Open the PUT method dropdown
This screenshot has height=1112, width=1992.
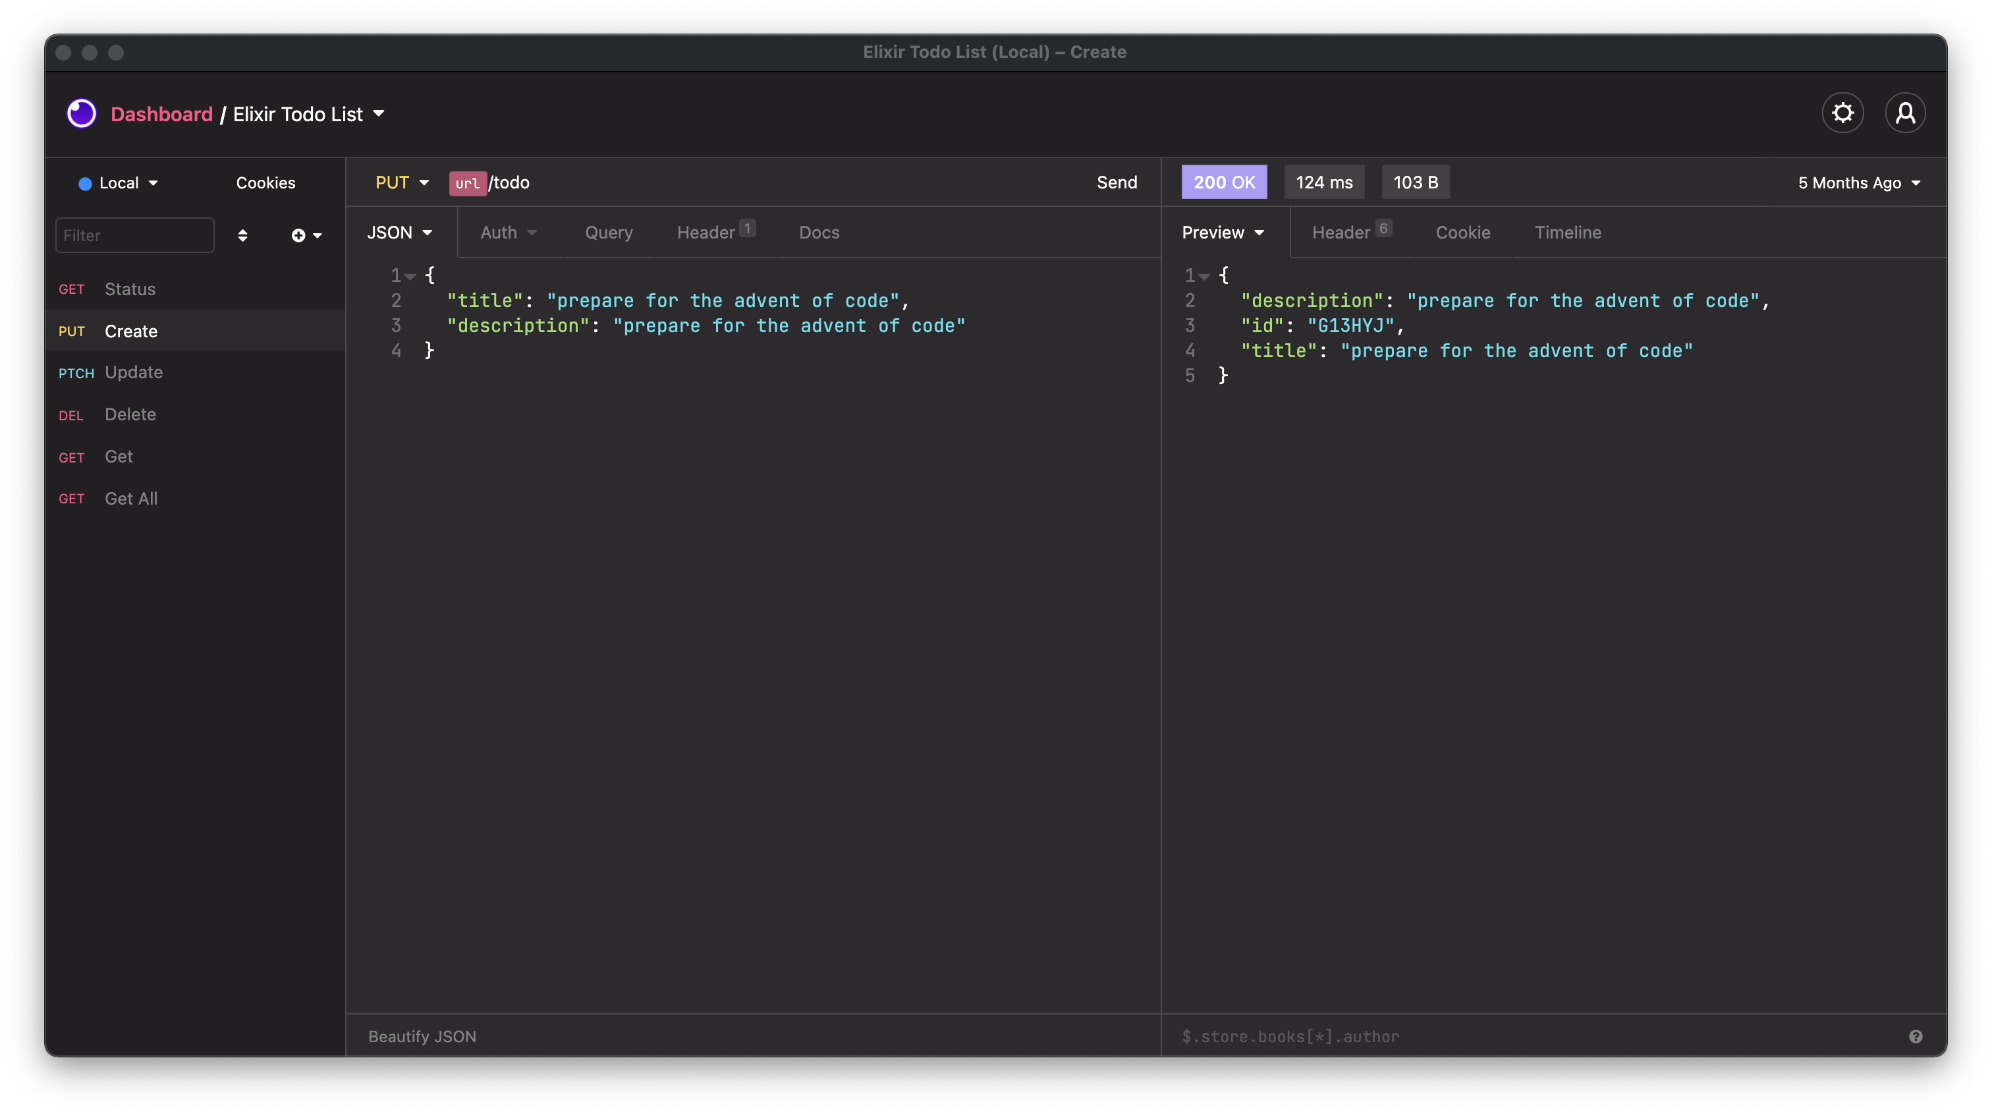[401, 182]
